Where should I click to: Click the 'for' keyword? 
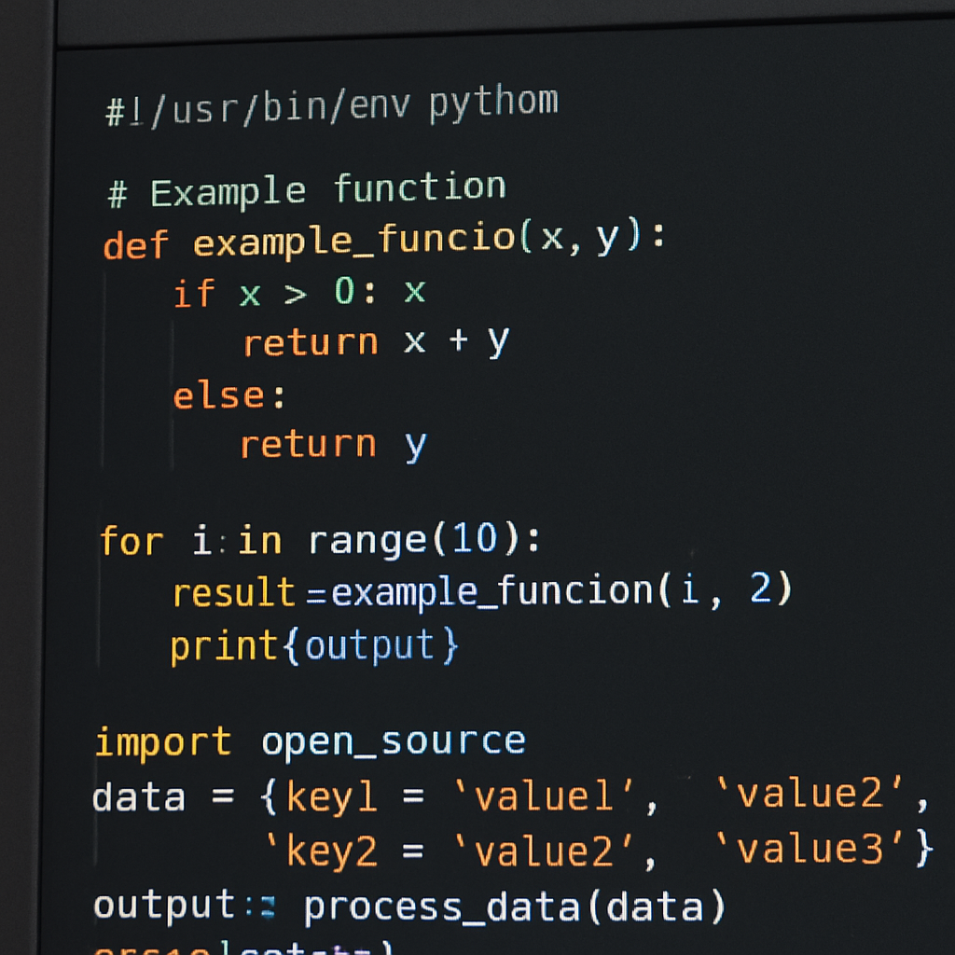coord(131,541)
